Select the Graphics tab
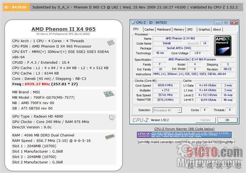The height and width of the screenshot is (173, 246). [204, 30]
